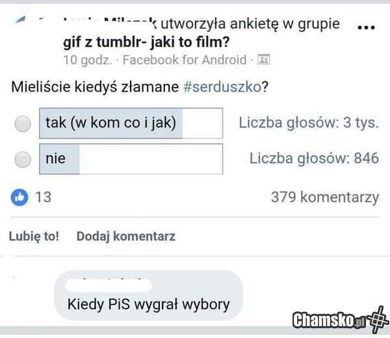
Task: Select the 'nie' radio button
Action: pyautogui.click(x=23, y=159)
